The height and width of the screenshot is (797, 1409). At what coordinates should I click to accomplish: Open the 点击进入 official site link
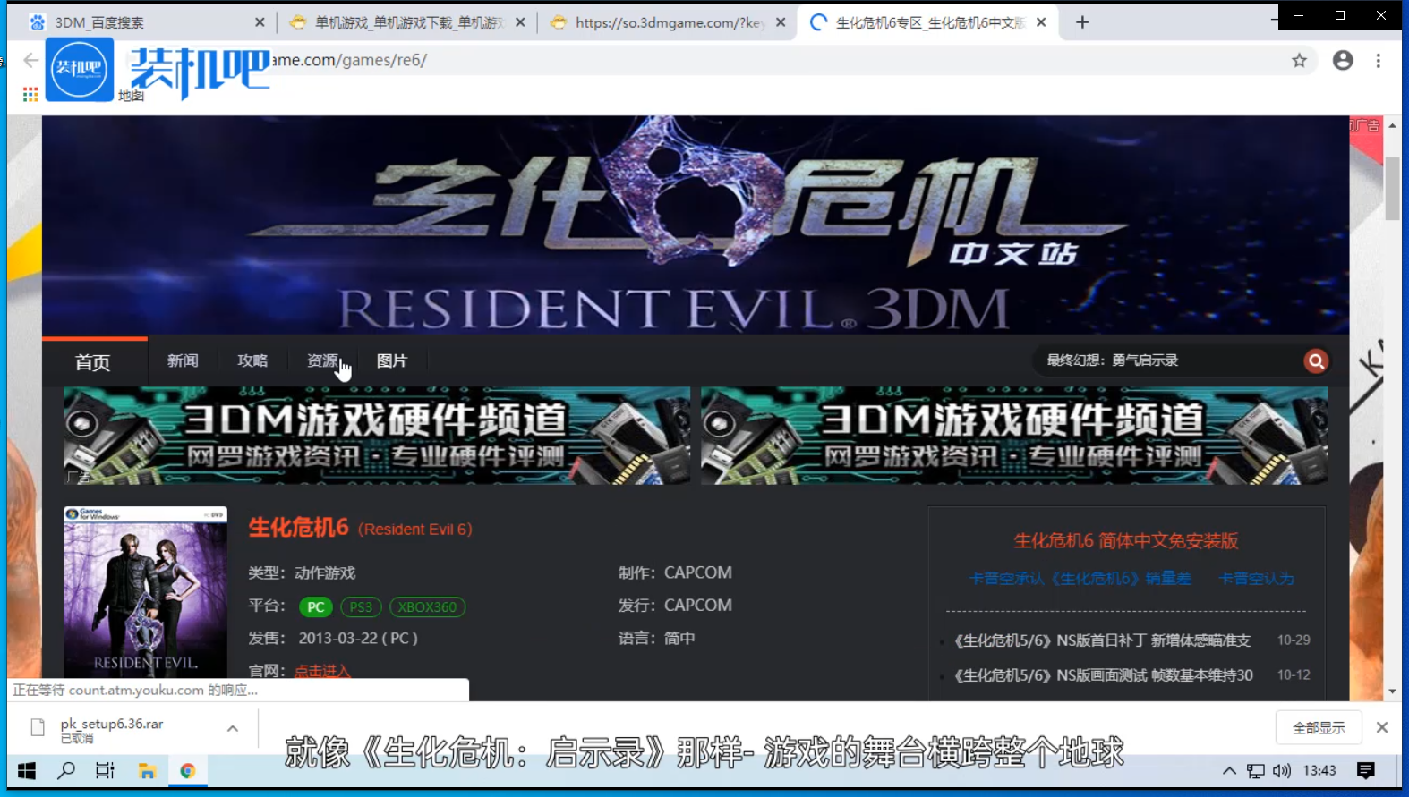[322, 670]
